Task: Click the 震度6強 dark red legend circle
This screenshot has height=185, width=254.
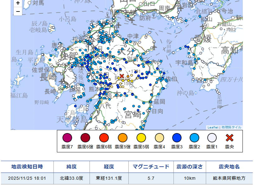Action: 85,138
